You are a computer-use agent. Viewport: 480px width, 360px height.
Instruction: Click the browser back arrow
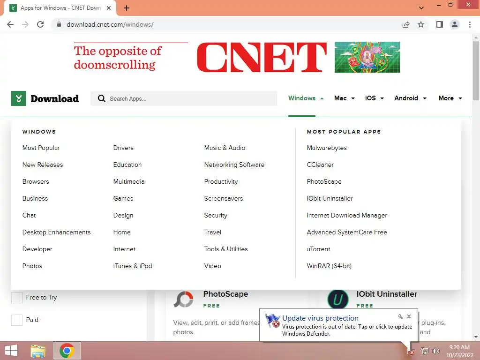[10, 24]
